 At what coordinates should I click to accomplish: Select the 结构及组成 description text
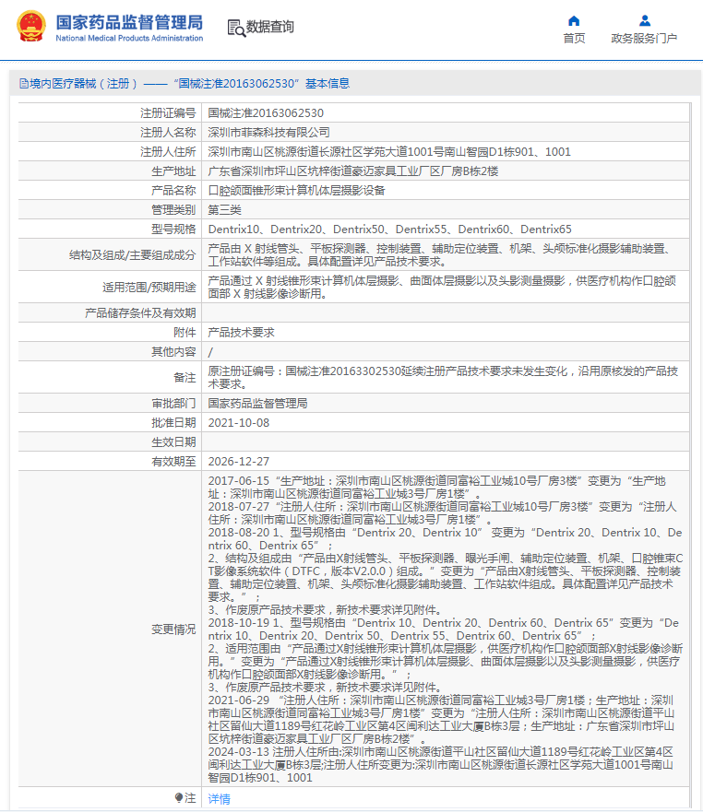439,254
